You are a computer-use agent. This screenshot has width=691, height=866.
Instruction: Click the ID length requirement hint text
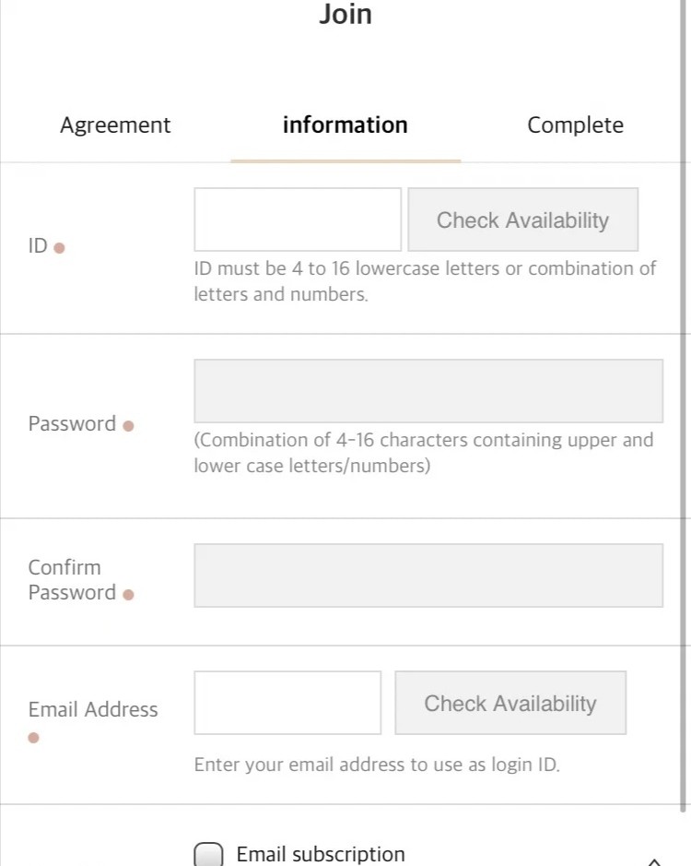tap(425, 281)
